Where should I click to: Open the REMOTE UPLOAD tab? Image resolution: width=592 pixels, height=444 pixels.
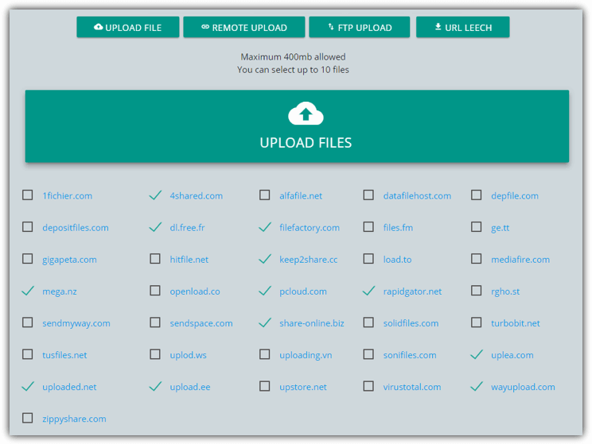point(244,27)
